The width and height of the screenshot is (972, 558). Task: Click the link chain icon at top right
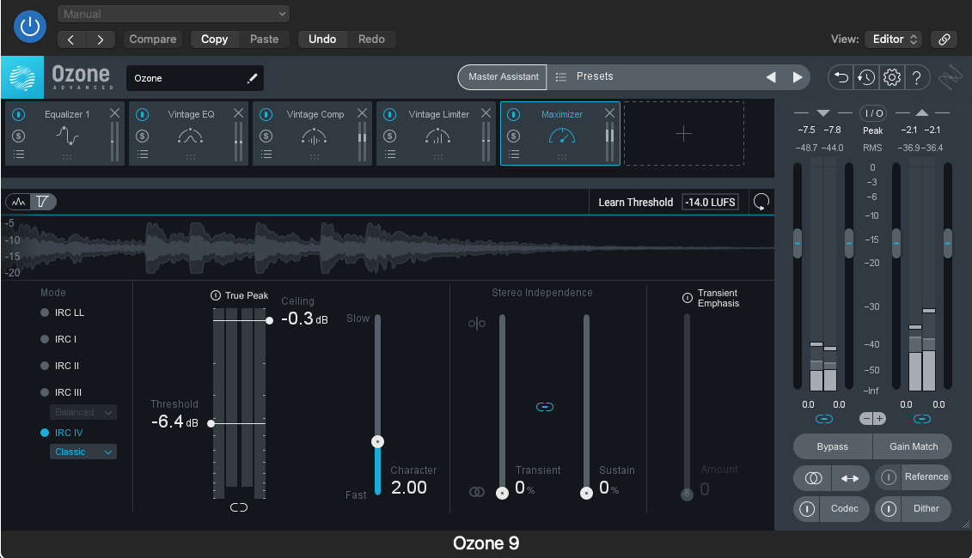click(x=944, y=39)
